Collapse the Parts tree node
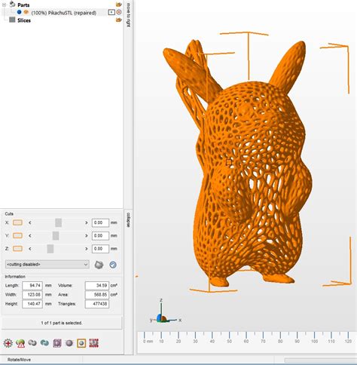The image size is (357, 365). pos(4,5)
